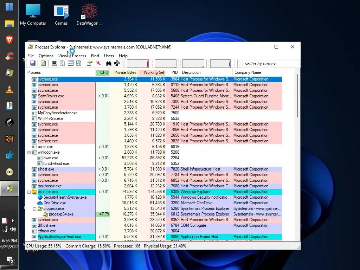Launch VLC media player from taskbar
The image size is (360, 270).
(x=9, y=89)
